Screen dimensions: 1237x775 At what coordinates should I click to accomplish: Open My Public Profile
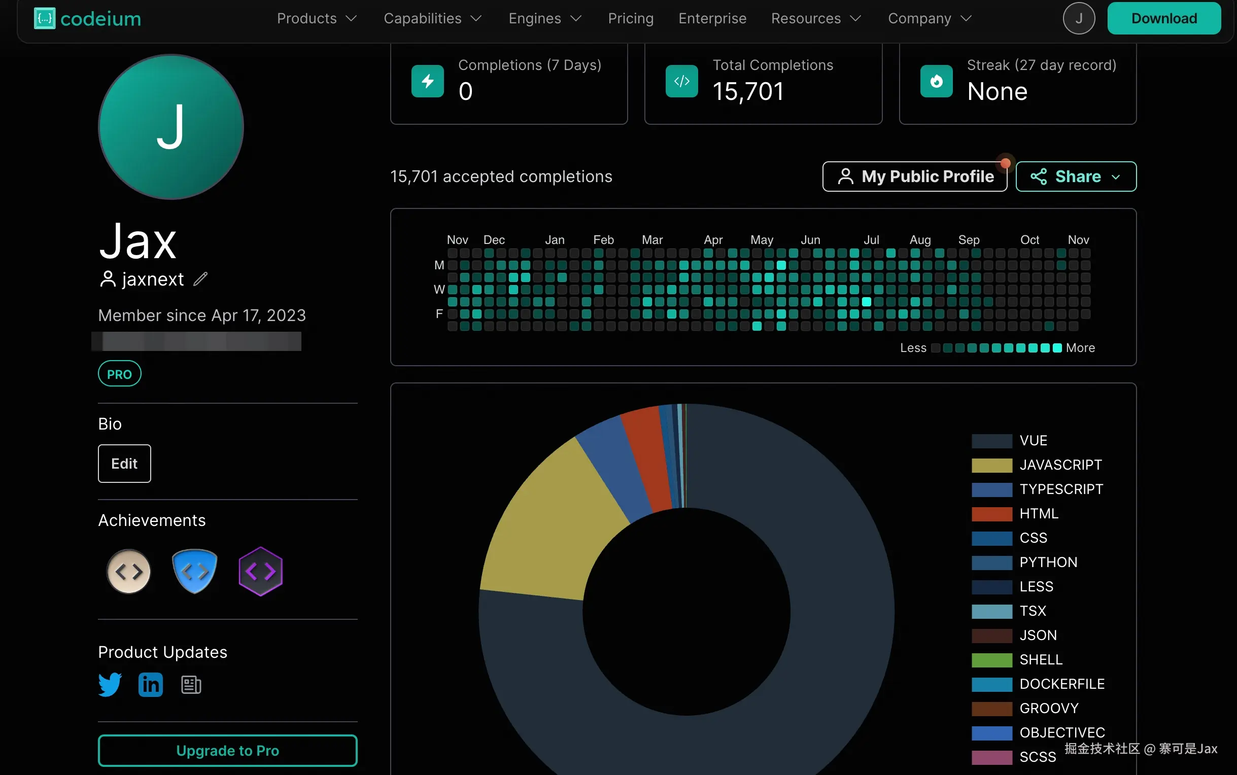(915, 177)
